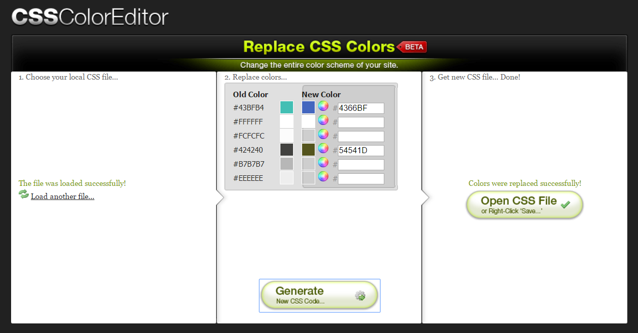Select the old color swatch for #FFFFFF
Screen dimensions: 638x333
point(286,121)
